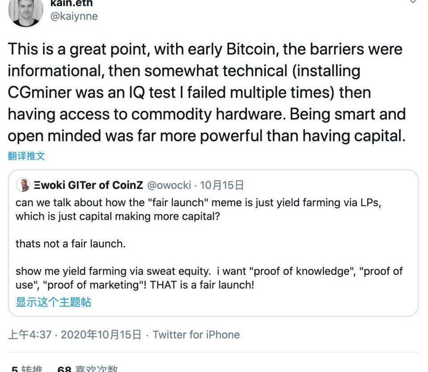Click the 2020年10月15日 posting date
This screenshot has width=428, height=372.
(x=101, y=335)
